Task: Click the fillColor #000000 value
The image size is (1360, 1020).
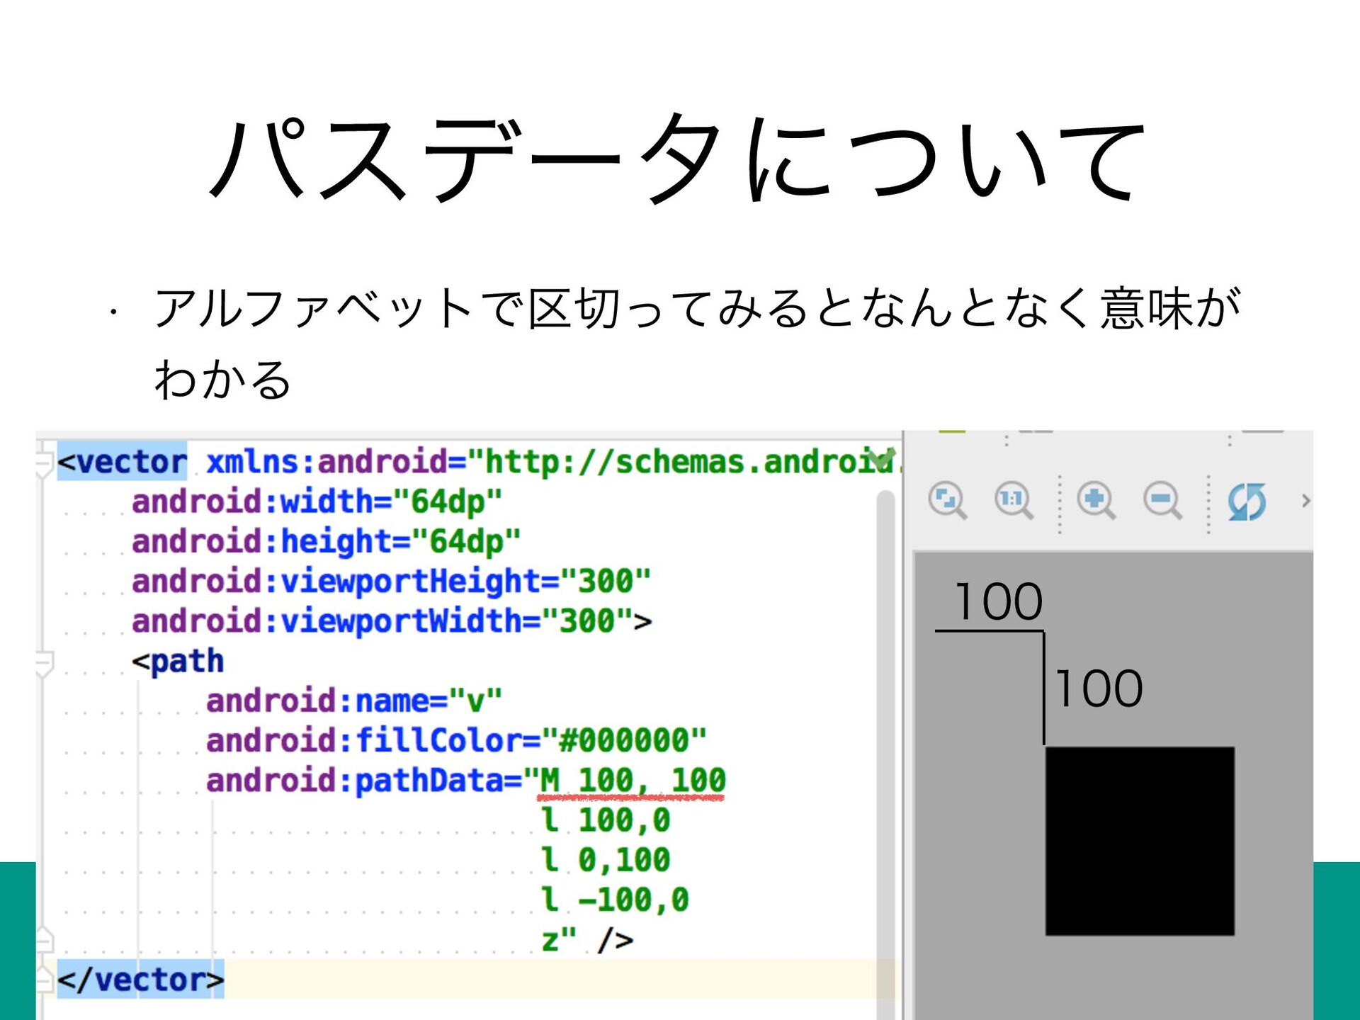Action: tap(625, 741)
